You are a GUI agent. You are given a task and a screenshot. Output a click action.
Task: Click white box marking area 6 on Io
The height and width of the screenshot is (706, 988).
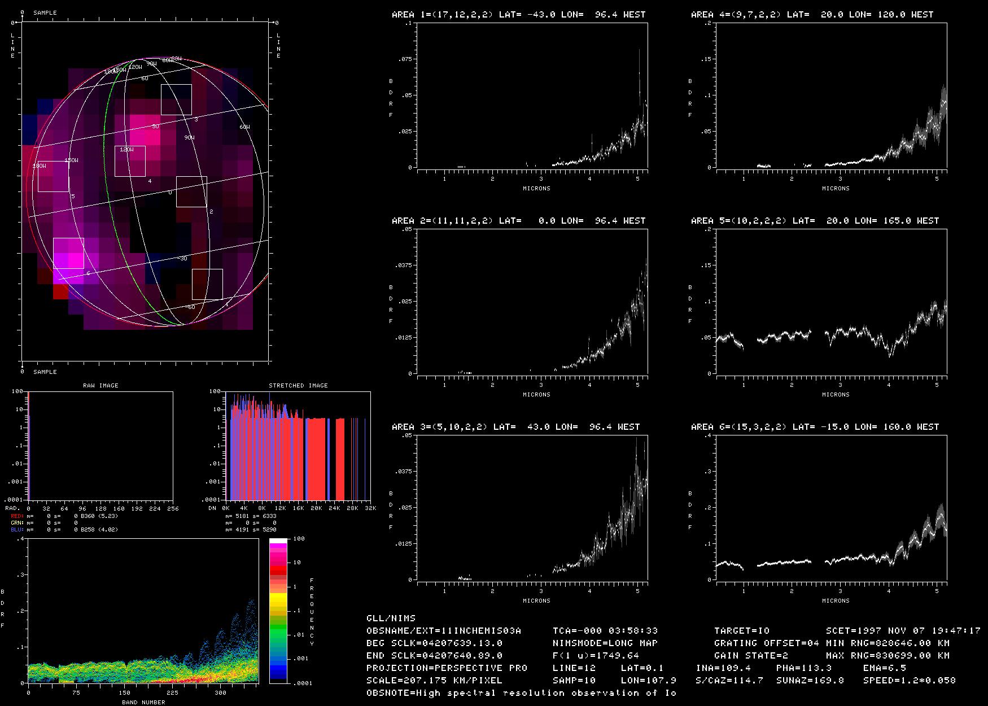(x=68, y=253)
